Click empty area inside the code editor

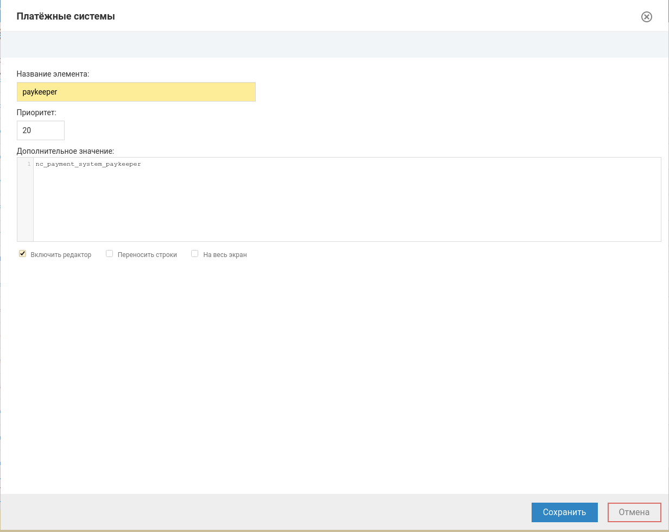348,206
